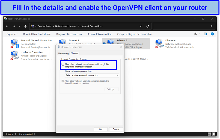Open the Select a private network connection dropdown
Image resolution: width=220 pixels, height=139 pixels.
click(92, 75)
